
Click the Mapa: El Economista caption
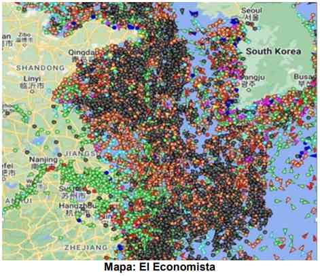160,266
